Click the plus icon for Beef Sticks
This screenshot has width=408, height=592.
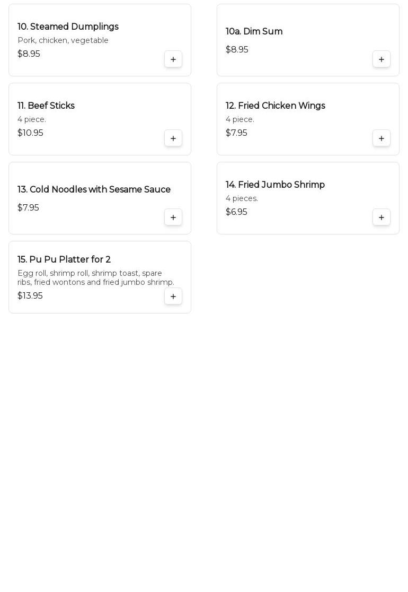pyautogui.click(x=173, y=138)
